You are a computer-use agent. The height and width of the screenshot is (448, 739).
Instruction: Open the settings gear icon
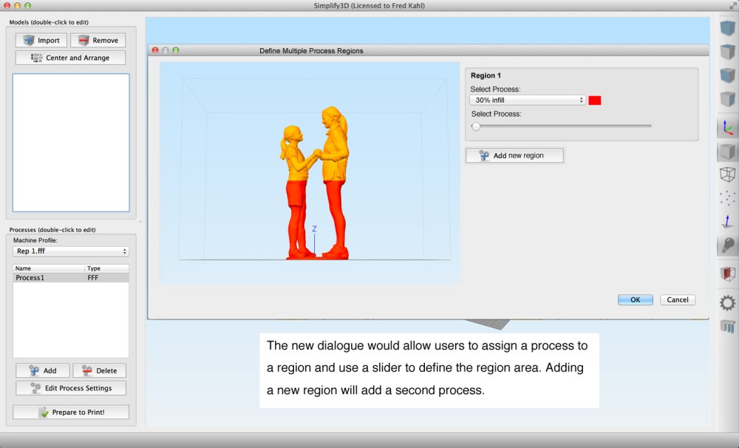(x=728, y=302)
